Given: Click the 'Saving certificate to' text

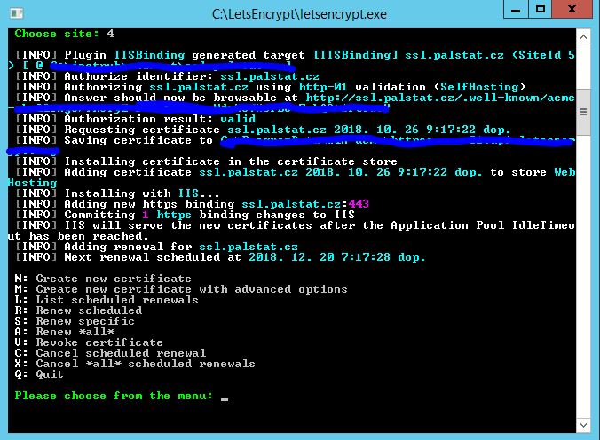Looking at the screenshot, I should (x=138, y=140).
